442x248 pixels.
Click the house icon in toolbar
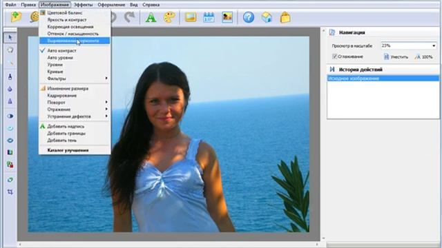(267, 17)
